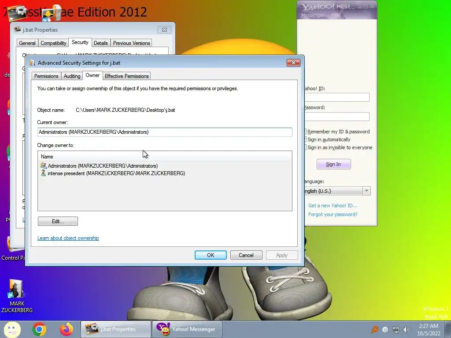Click the Name column header
Image resolution: width=451 pixels, height=338 pixels.
tap(165, 157)
